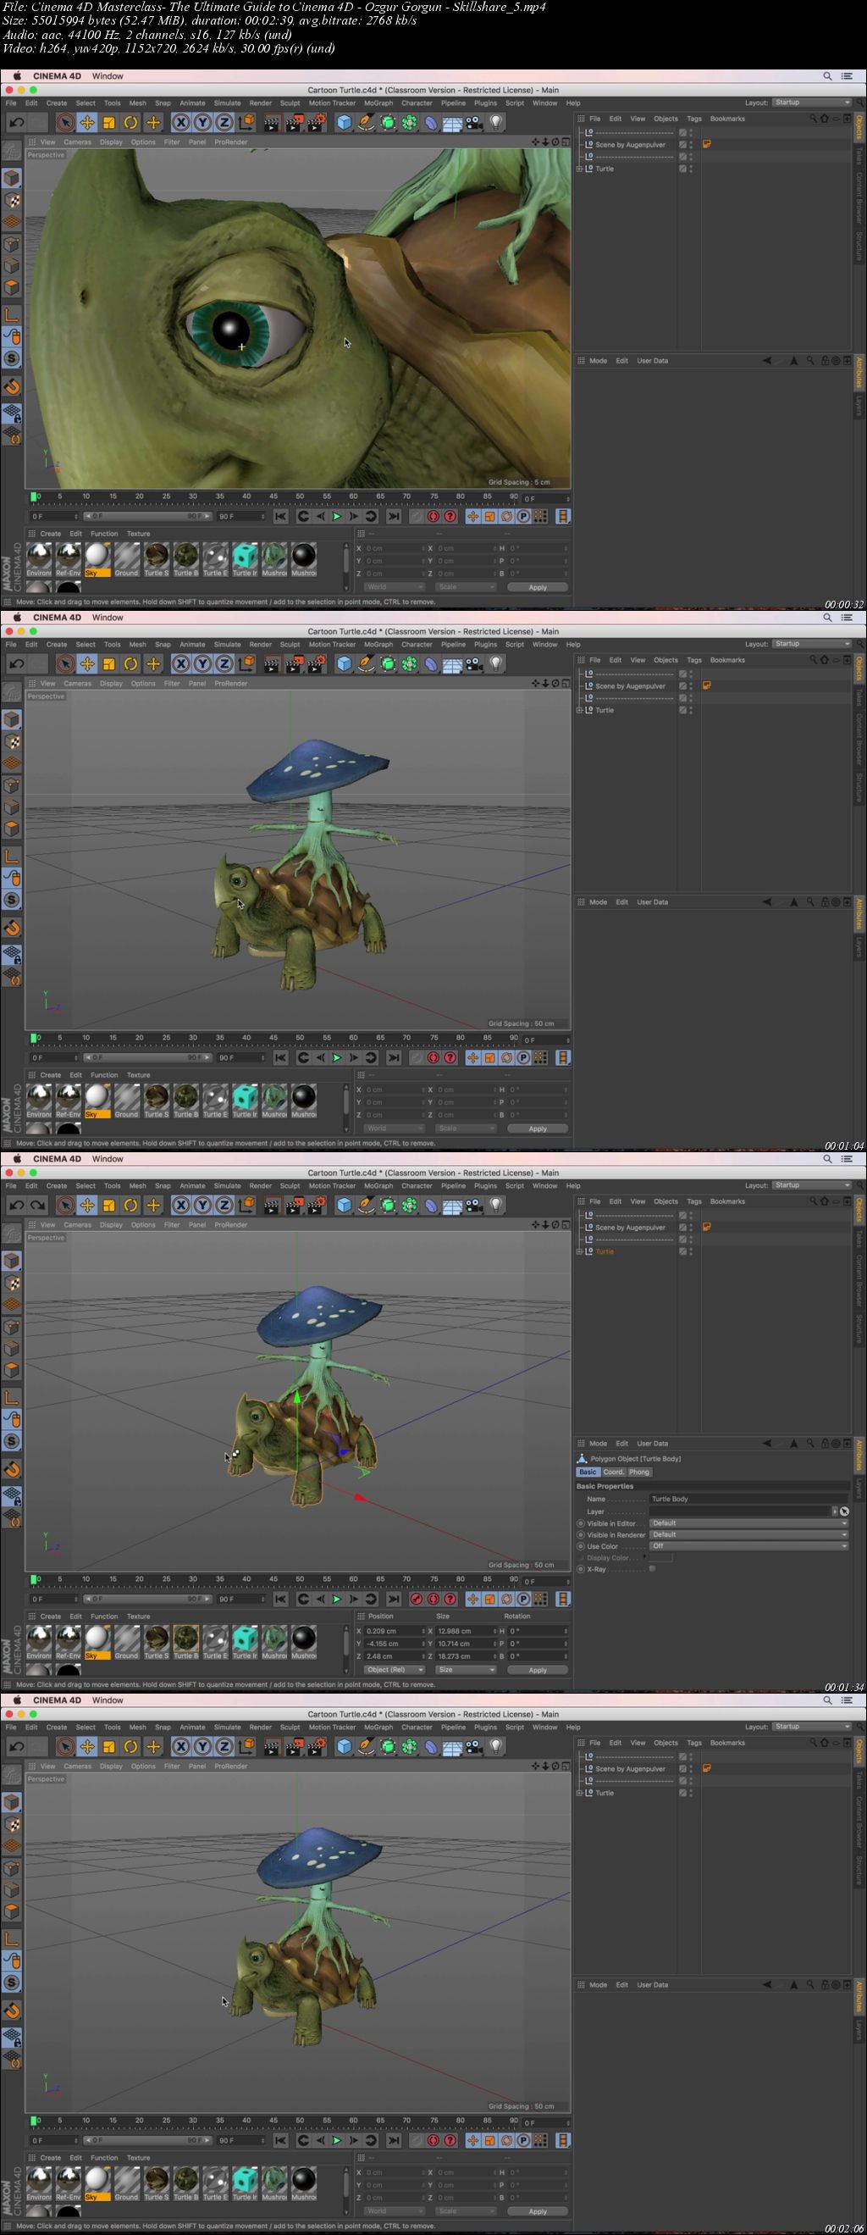Image resolution: width=867 pixels, height=2235 pixels.
Task: Open MoGraph menu in 00:00:32 frame
Action: pyautogui.click(x=378, y=103)
